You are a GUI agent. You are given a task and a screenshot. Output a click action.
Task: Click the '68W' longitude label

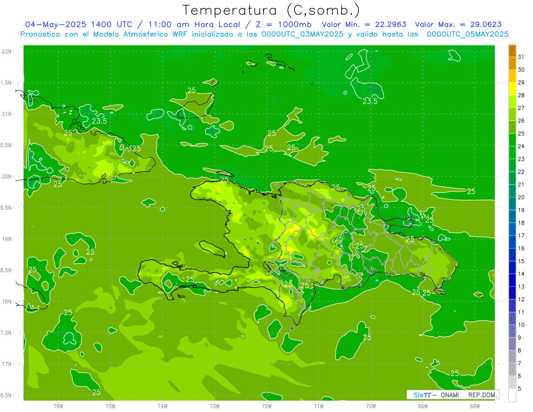pos(475,406)
